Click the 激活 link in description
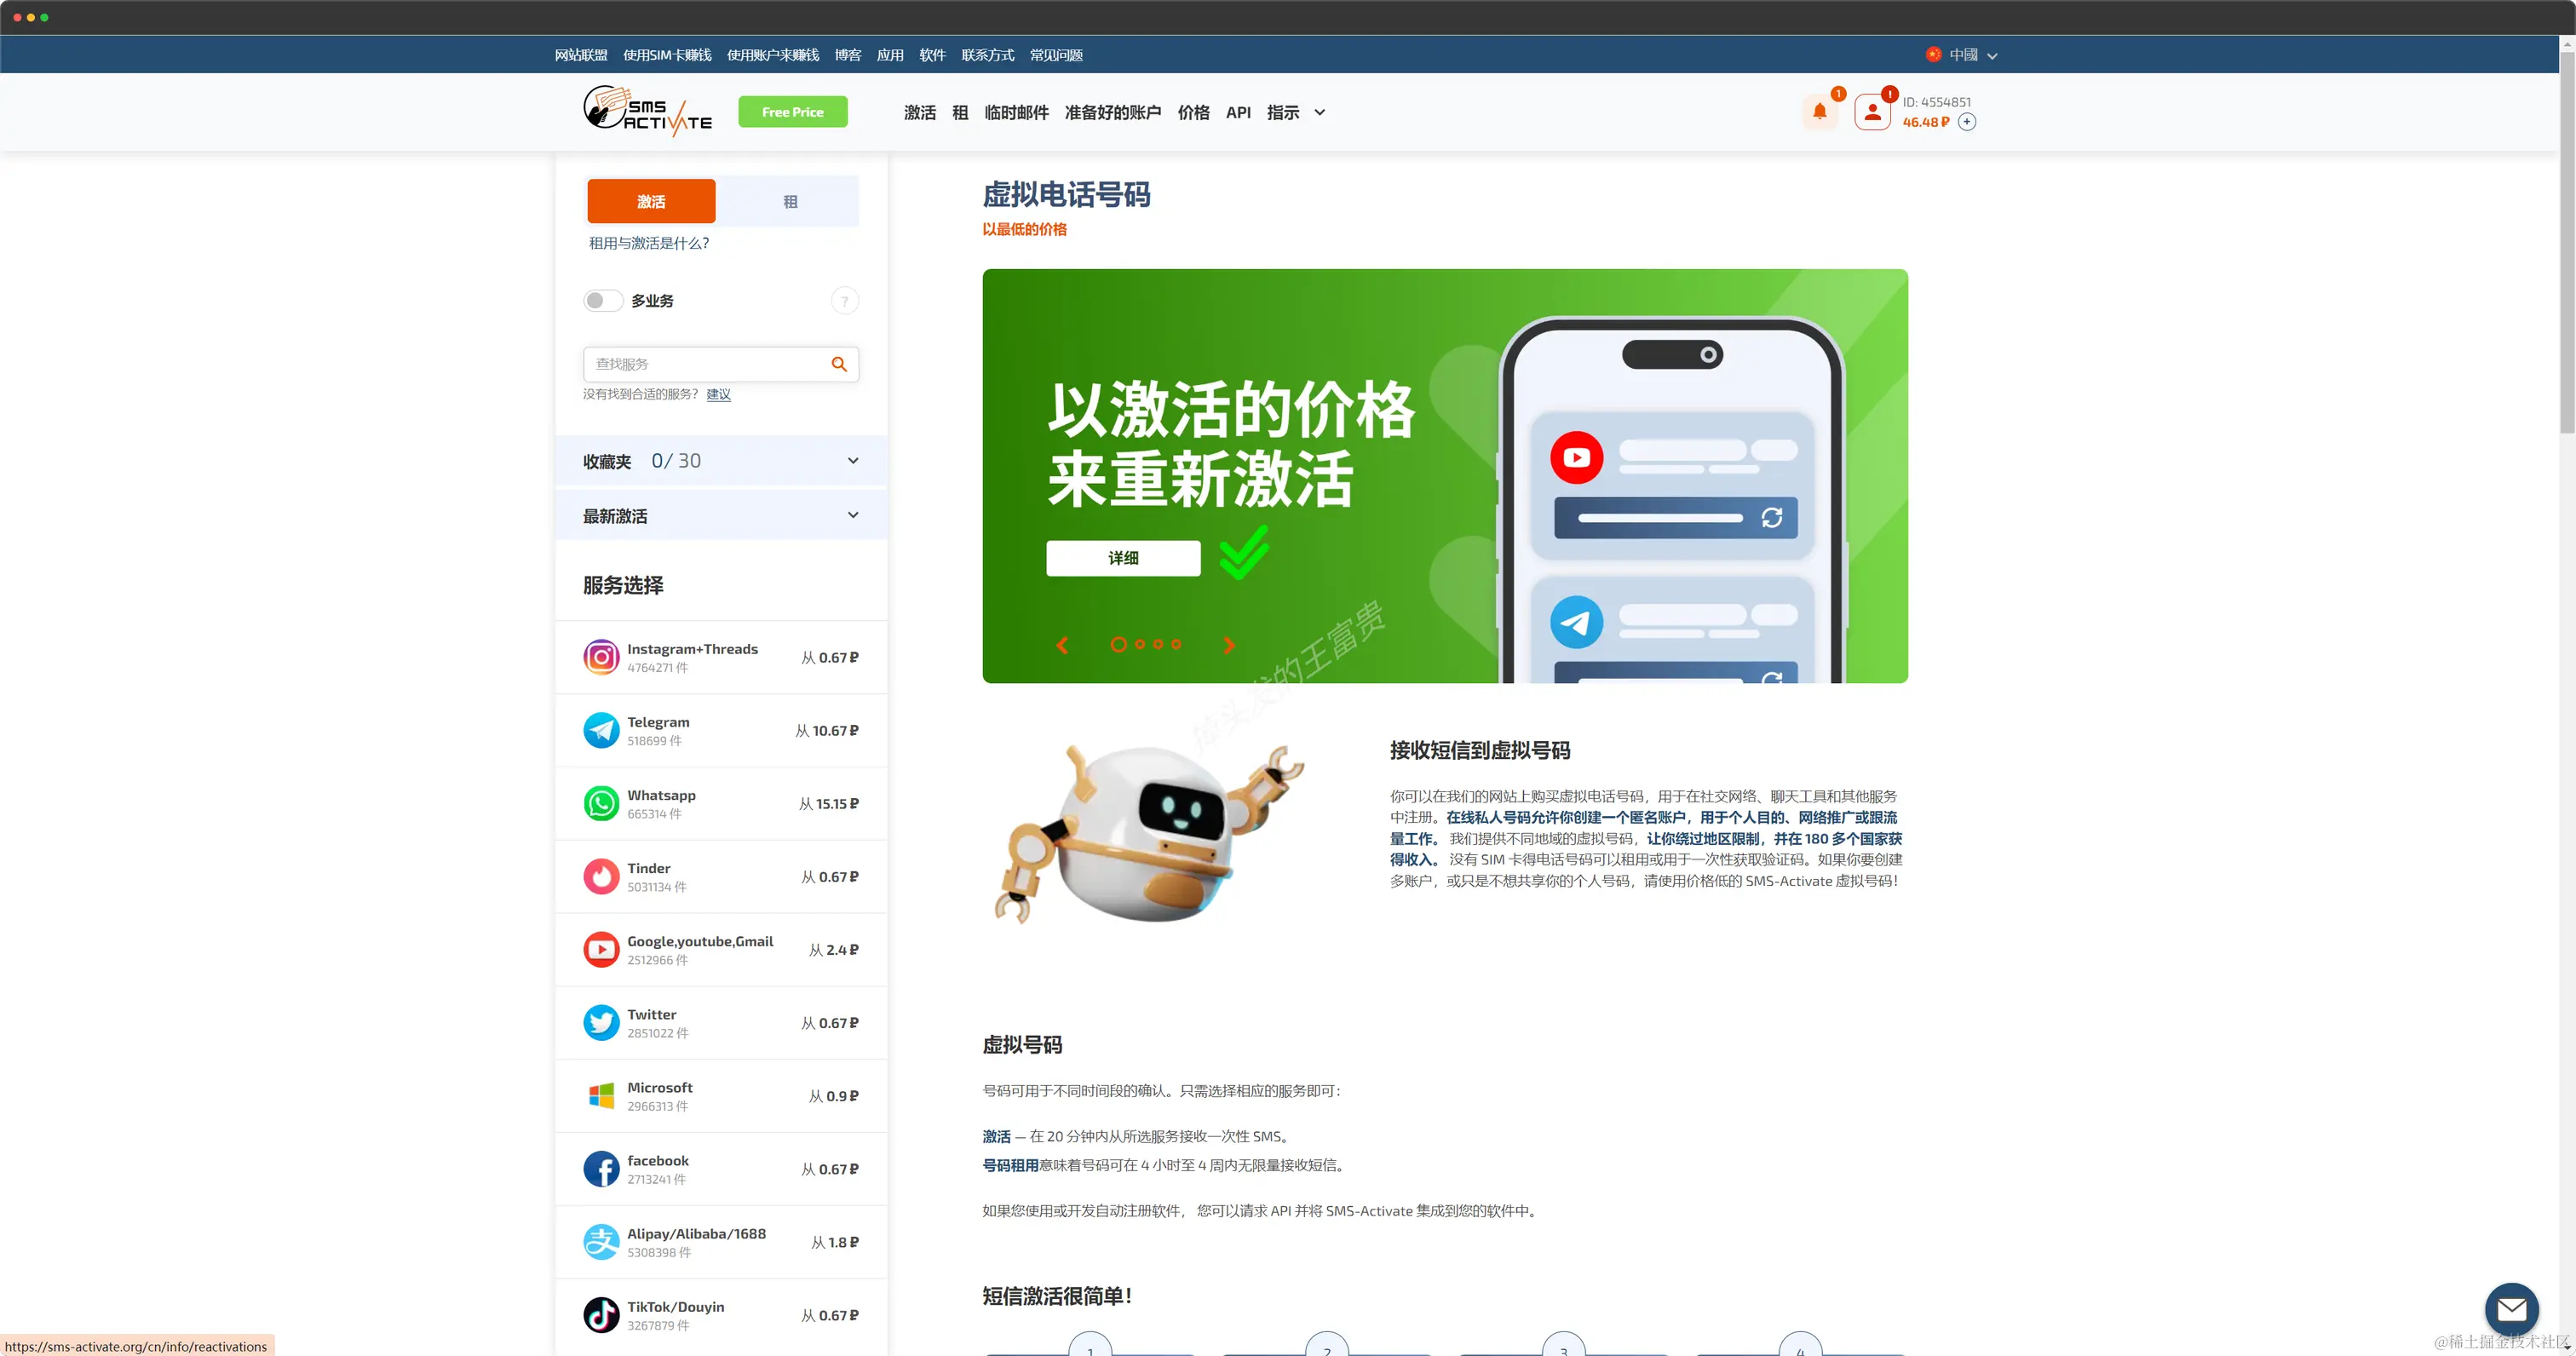 coord(996,1137)
